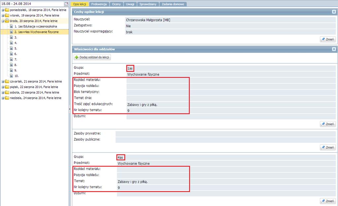The height and width of the screenshot is (206, 338).
Task: Click the open środa, 20 sierpnia folder icon
Action: [7, 21]
